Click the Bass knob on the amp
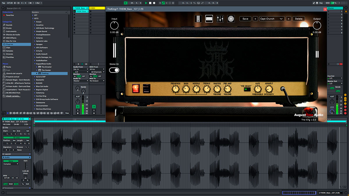The height and width of the screenshot is (196, 349). [186, 89]
